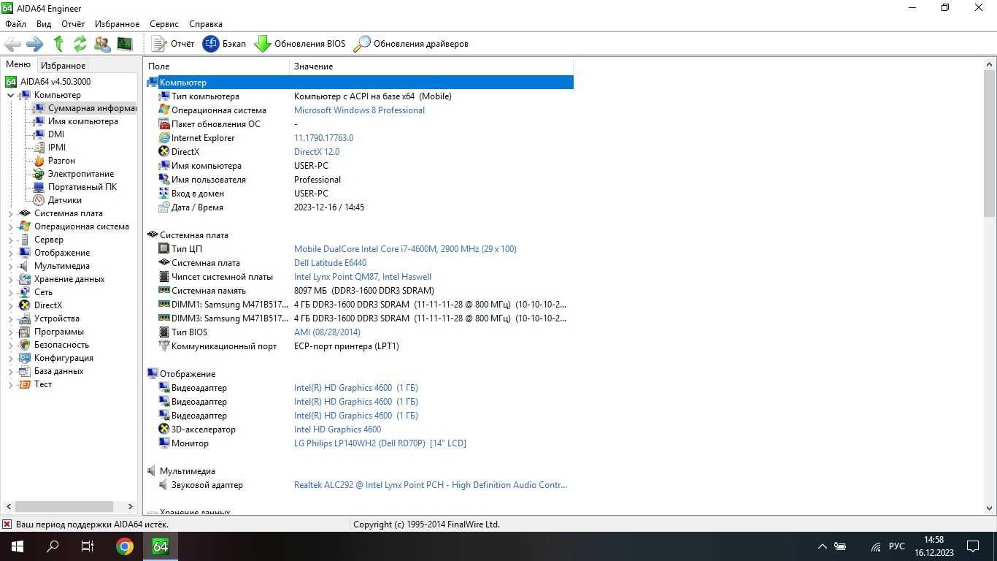Expand the Сервер tree node

pyautogui.click(x=10, y=240)
